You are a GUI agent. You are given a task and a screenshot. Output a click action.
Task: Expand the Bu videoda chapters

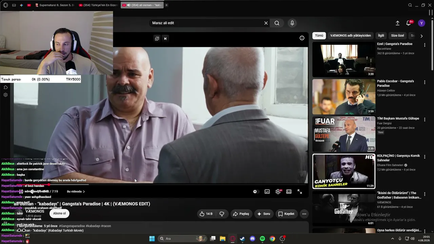[76, 191]
